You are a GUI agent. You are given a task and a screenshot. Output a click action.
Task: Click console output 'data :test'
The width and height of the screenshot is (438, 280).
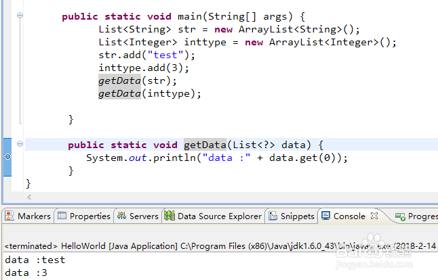(35, 260)
